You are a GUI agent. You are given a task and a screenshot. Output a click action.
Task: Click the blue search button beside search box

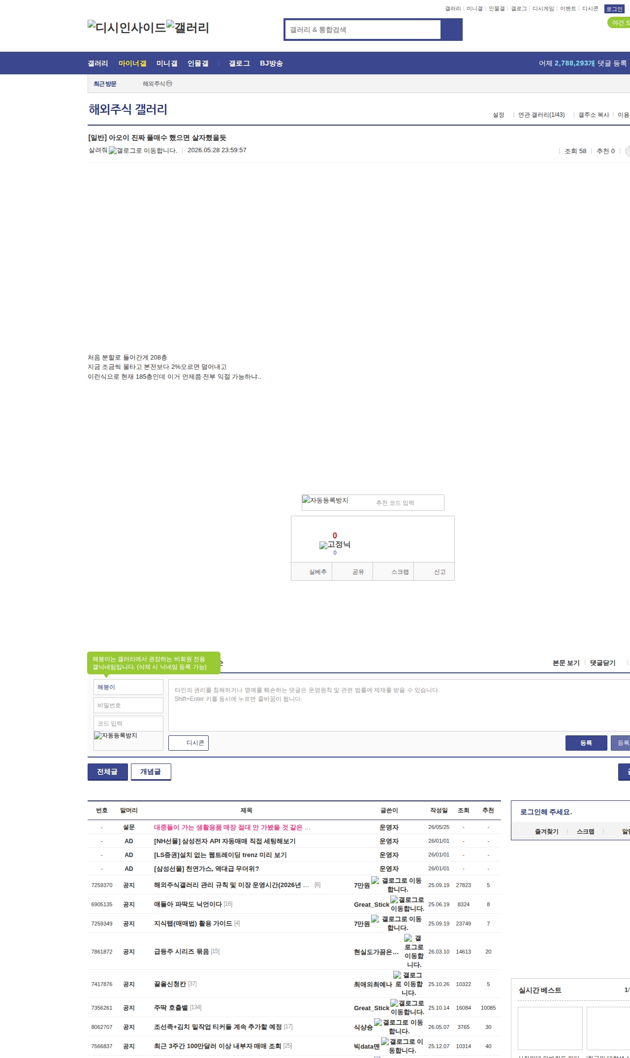coord(451,30)
